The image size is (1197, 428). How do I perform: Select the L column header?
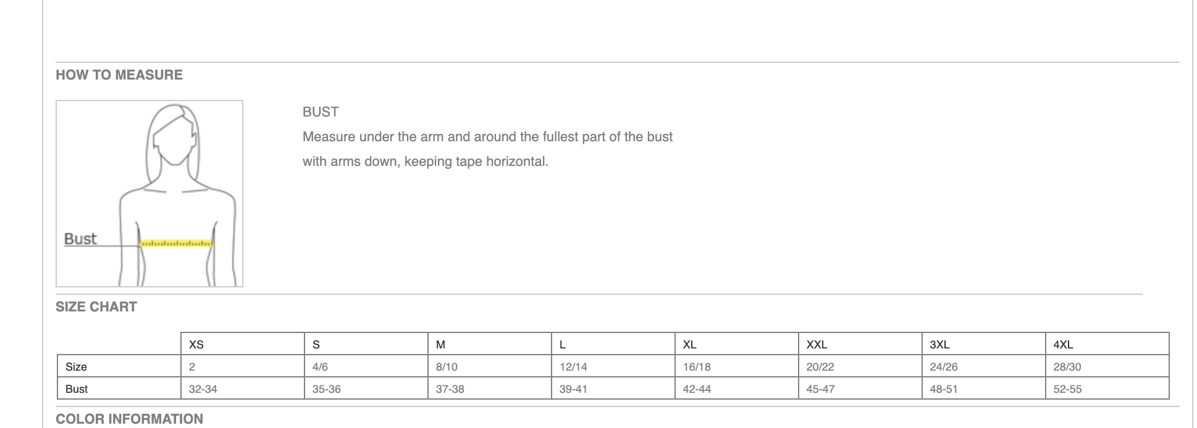[x=613, y=344]
